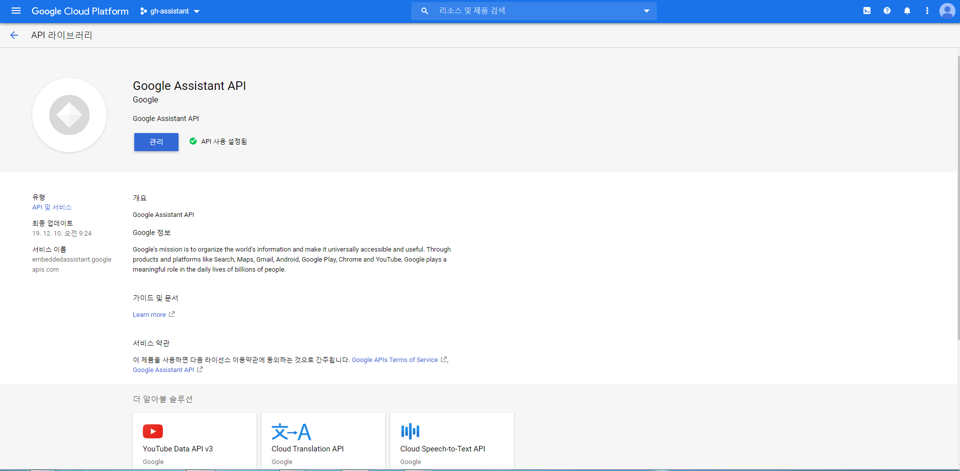960x471 pixels.
Task: Click the 개요 overview heading
Action: click(140, 198)
